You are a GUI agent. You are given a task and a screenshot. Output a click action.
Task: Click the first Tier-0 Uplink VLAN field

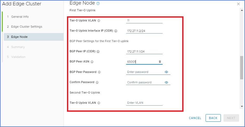(x=144, y=20)
